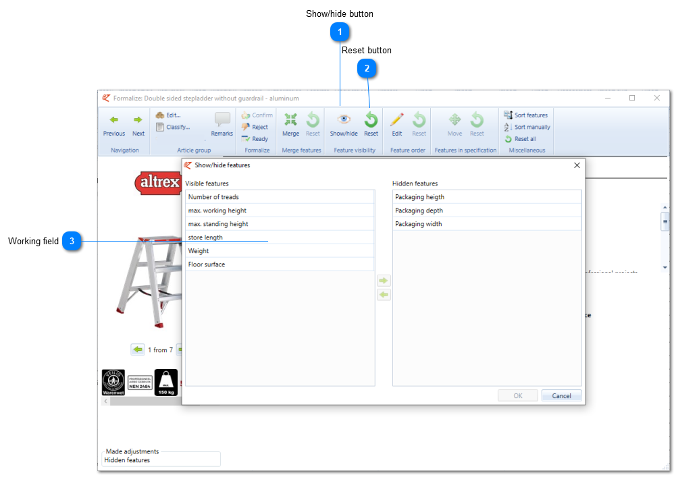Click previous image green arrow
The width and height of the screenshot is (676, 477).
[138, 349]
